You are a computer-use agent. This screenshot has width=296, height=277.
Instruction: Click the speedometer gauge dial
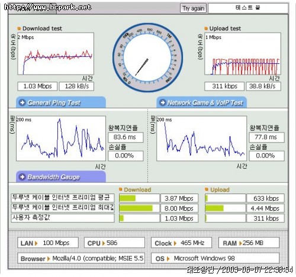point(147,58)
